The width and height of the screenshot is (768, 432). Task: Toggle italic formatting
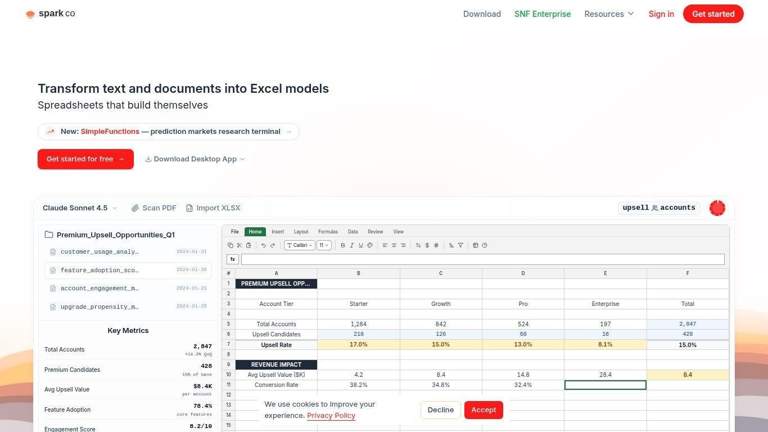point(351,245)
